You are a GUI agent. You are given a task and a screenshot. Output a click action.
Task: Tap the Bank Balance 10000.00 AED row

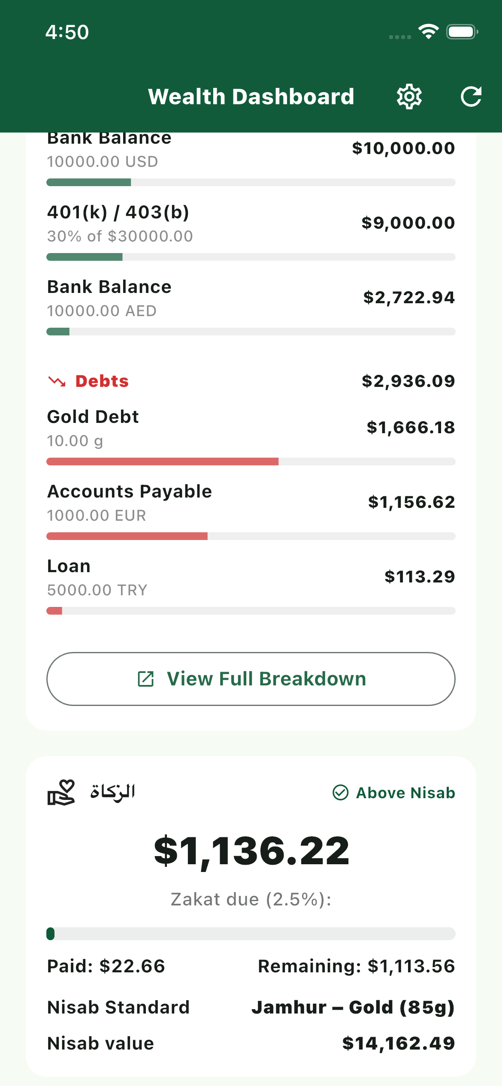[251, 298]
